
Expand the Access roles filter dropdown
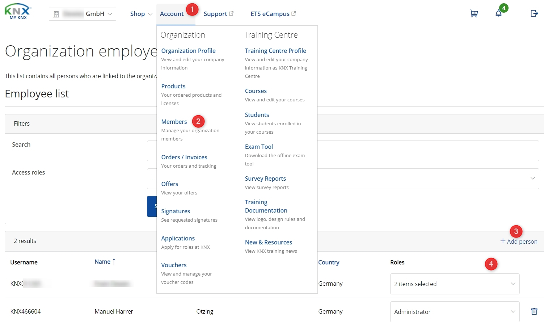427,179
